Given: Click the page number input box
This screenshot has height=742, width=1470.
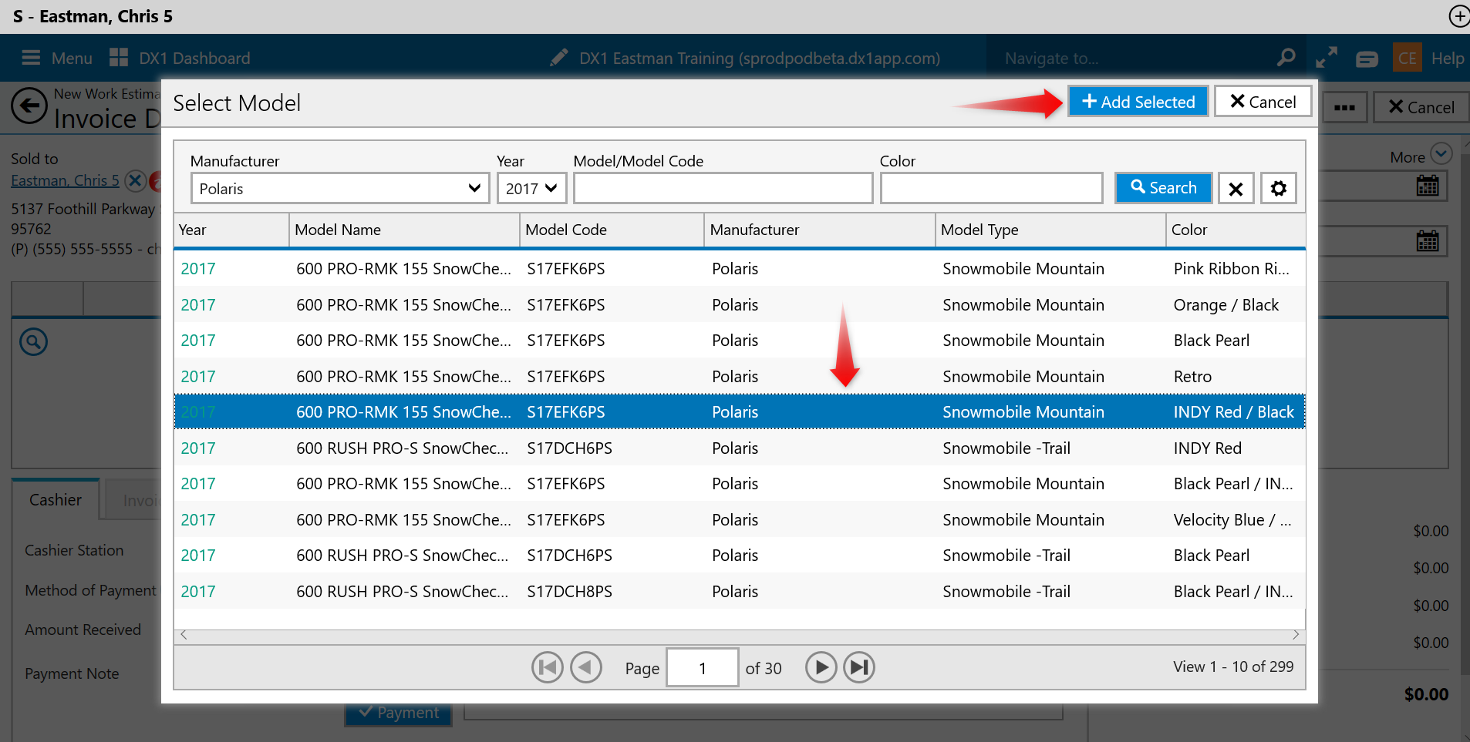Looking at the screenshot, I should point(703,668).
